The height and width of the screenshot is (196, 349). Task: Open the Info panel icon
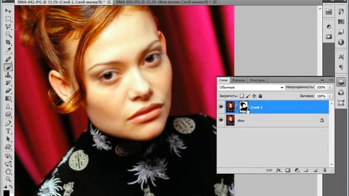point(341,42)
